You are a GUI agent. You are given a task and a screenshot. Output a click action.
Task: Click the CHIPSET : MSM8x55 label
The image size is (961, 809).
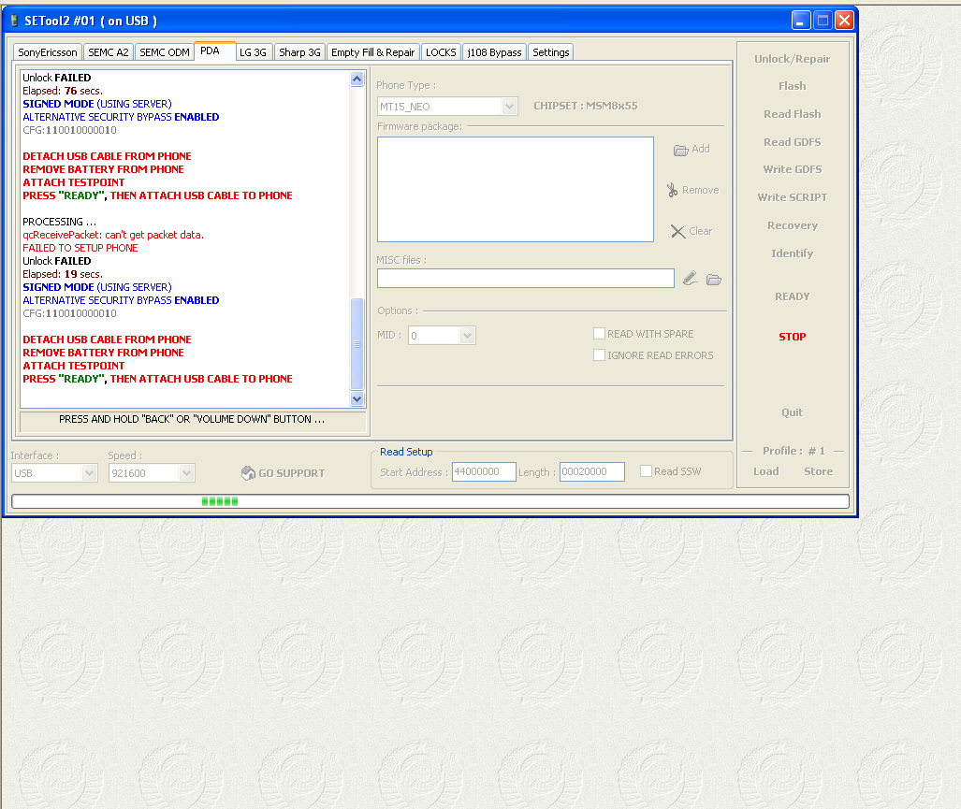[586, 106]
